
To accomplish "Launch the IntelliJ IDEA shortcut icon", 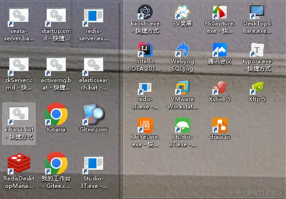I will coord(145,50).
